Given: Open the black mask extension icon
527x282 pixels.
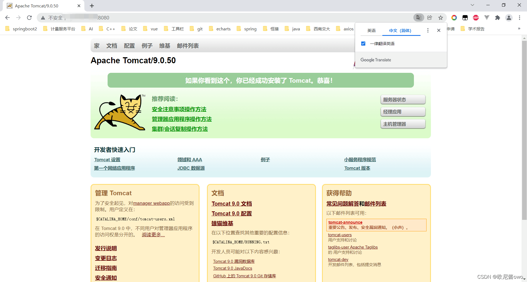Looking at the screenshot, I should 465,18.
